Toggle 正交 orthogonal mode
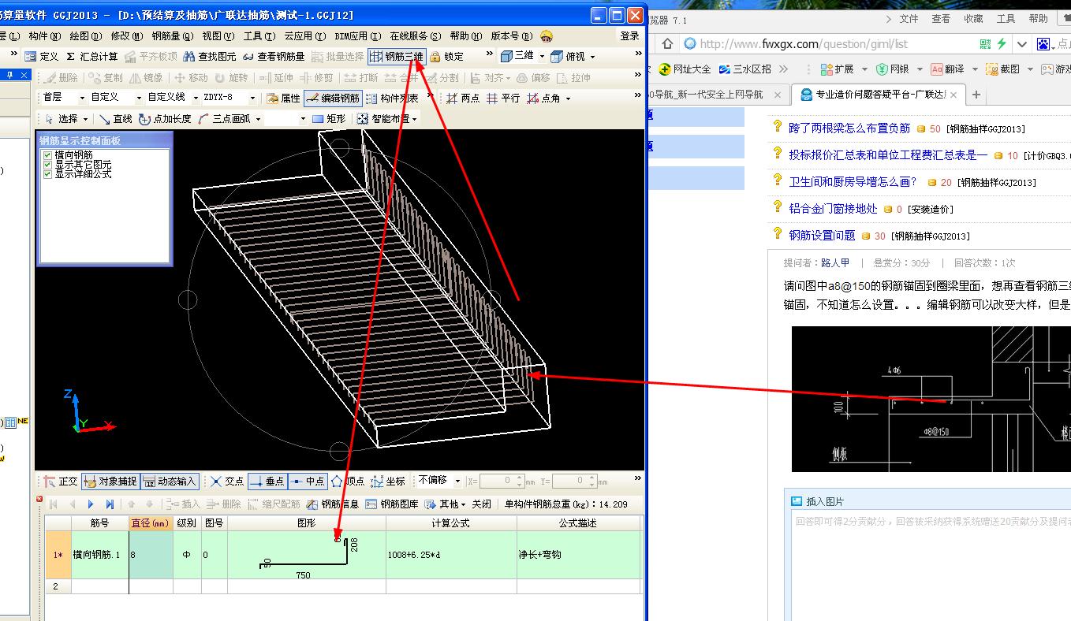1071x621 pixels. tap(61, 482)
